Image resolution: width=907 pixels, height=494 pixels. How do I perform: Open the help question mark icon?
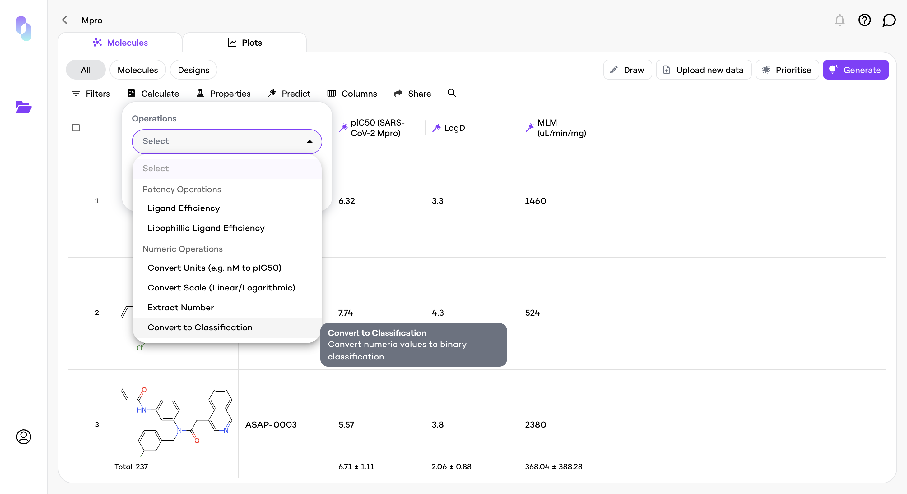pos(864,21)
